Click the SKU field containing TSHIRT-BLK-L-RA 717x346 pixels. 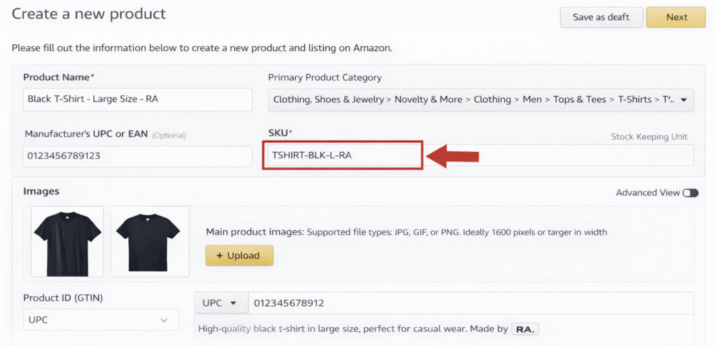[x=342, y=155]
